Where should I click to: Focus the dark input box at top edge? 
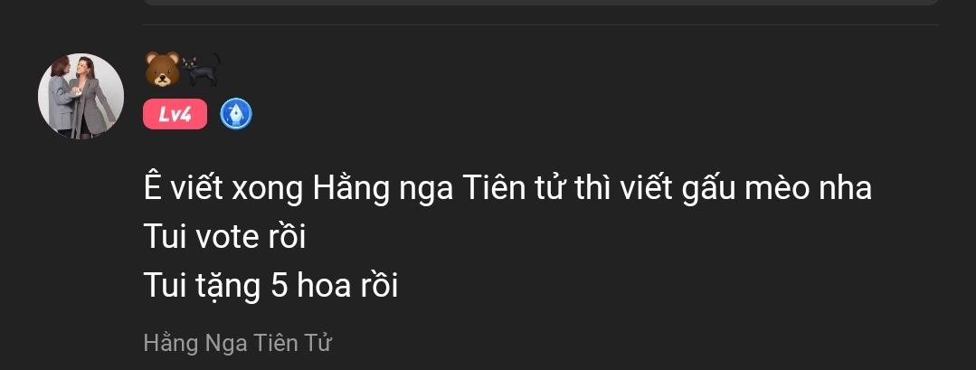click(x=541, y=3)
